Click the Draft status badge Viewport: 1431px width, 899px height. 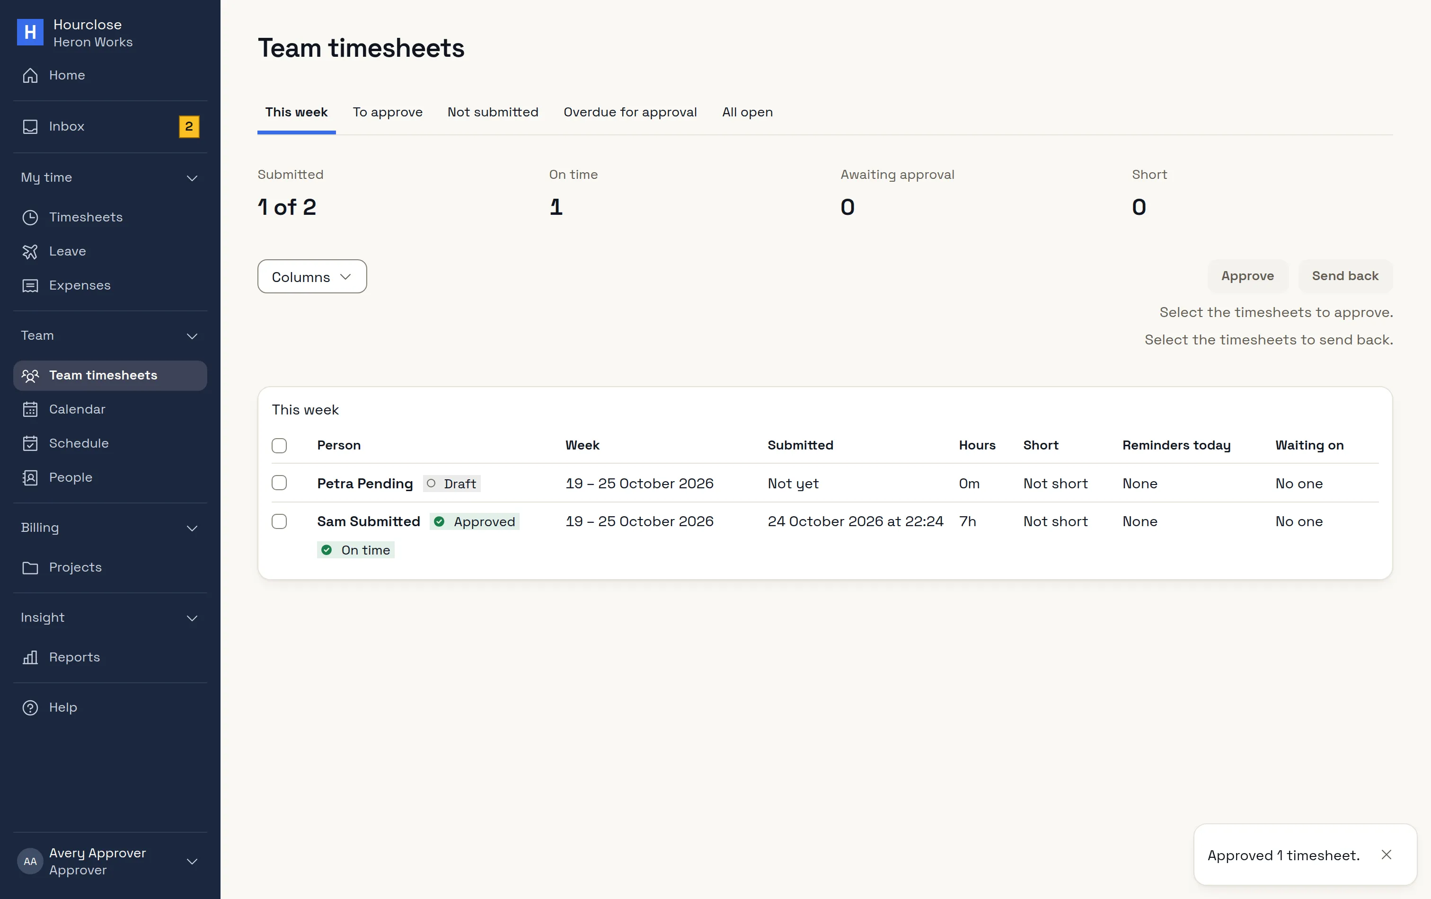click(x=452, y=484)
